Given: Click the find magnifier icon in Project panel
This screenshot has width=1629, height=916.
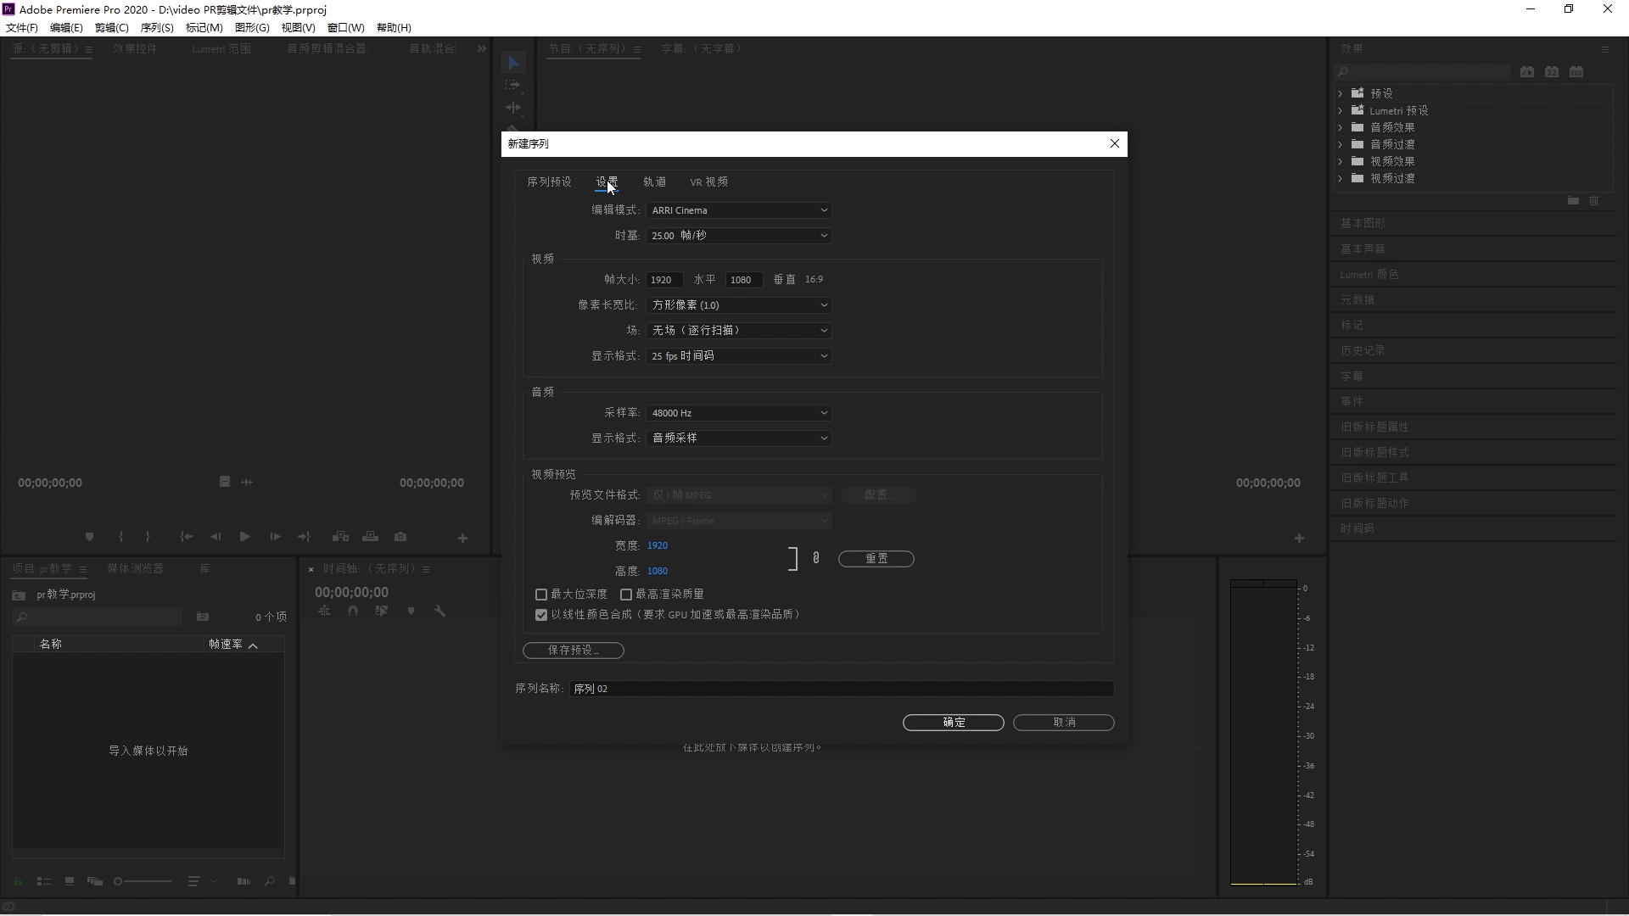Looking at the screenshot, I should [270, 881].
